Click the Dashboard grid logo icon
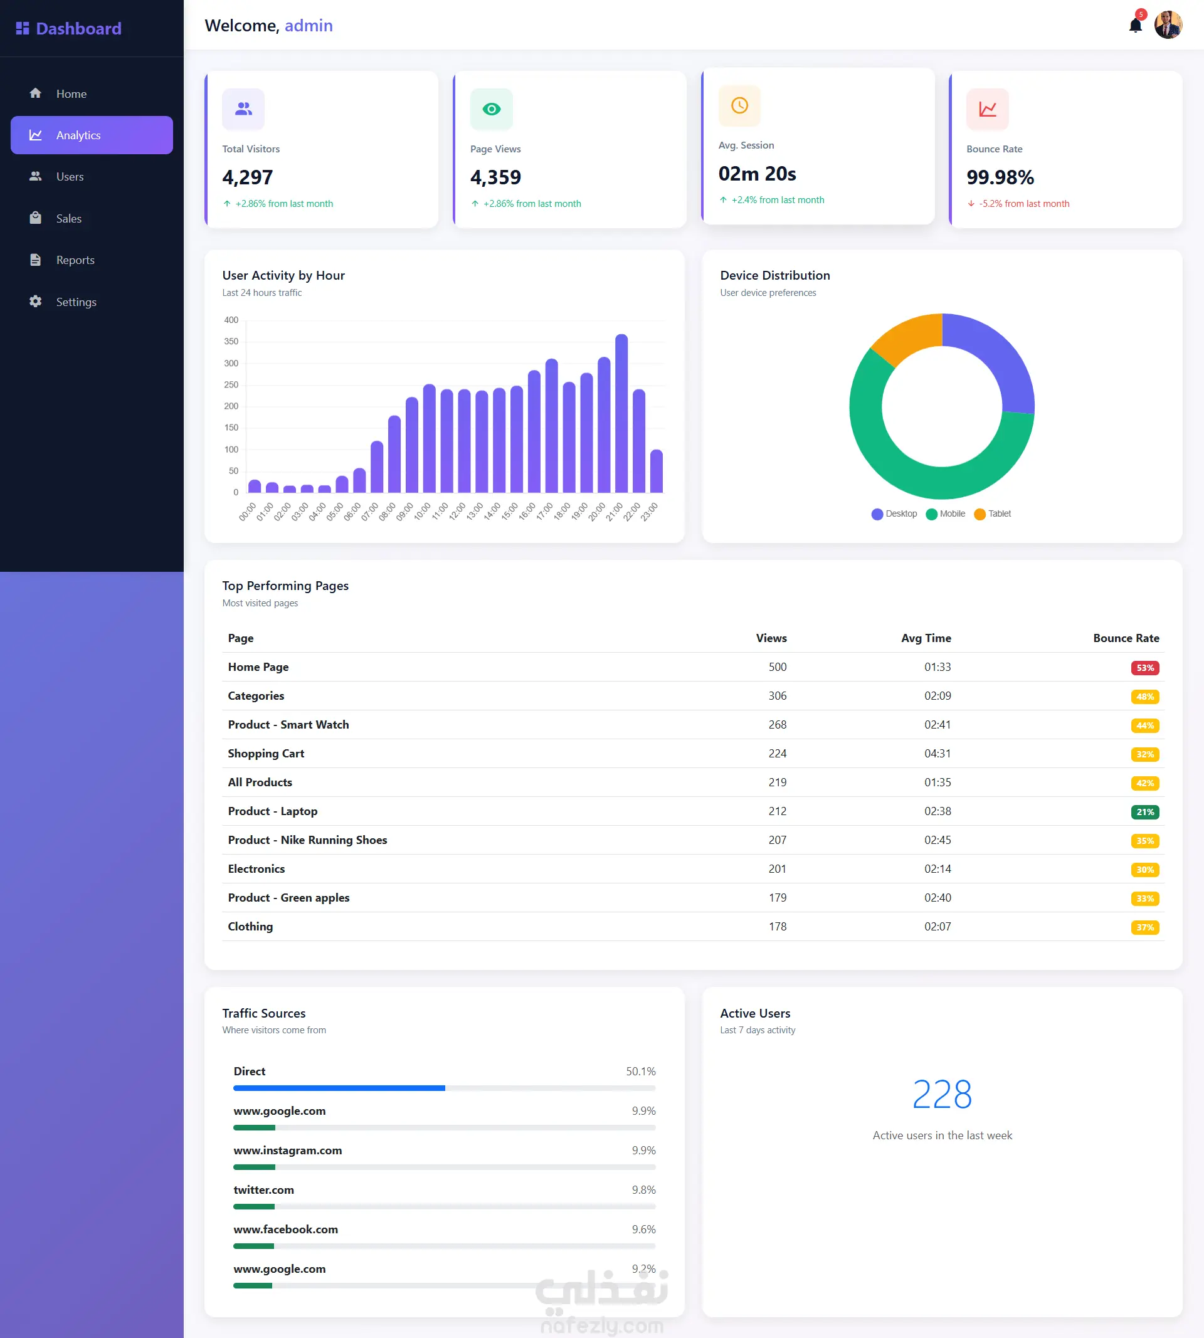This screenshot has width=1204, height=1338. pyautogui.click(x=23, y=28)
